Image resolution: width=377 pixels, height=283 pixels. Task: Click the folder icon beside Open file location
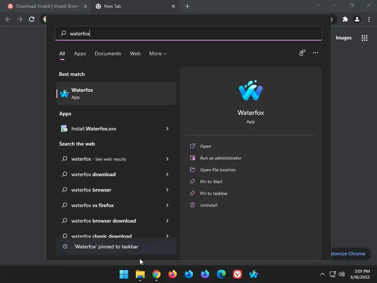pyautogui.click(x=193, y=170)
